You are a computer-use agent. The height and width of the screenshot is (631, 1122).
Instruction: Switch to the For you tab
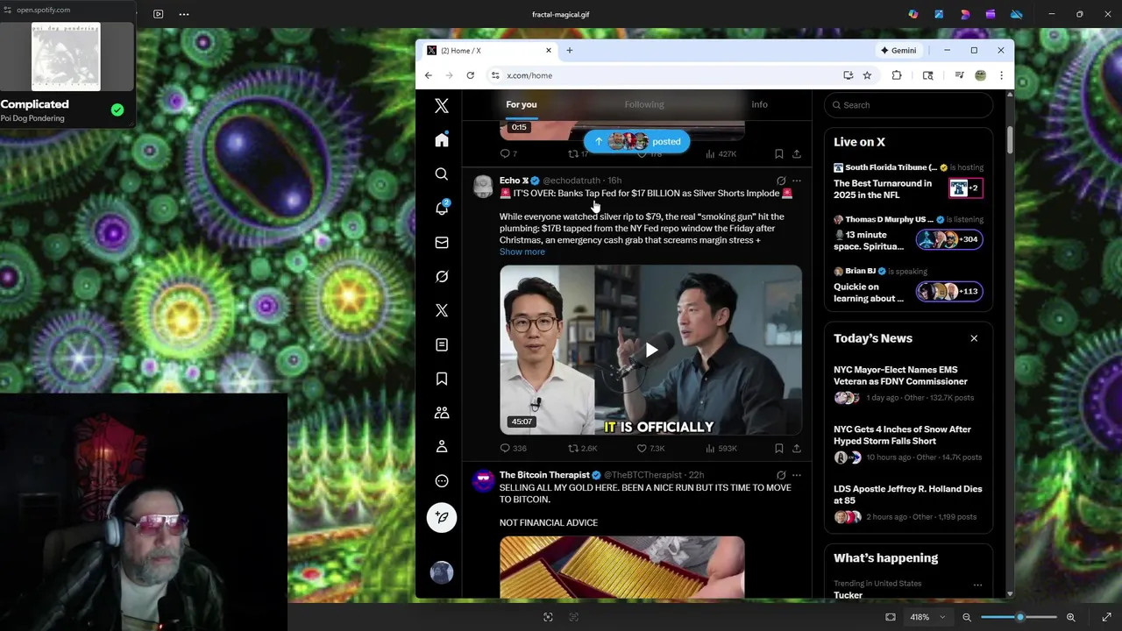click(x=521, y=104)
